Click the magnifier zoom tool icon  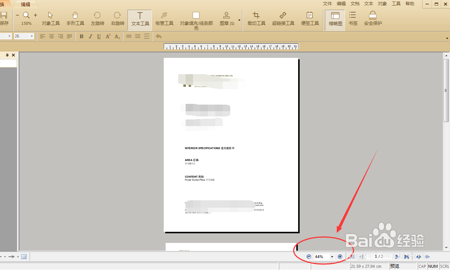pos(26,15)
